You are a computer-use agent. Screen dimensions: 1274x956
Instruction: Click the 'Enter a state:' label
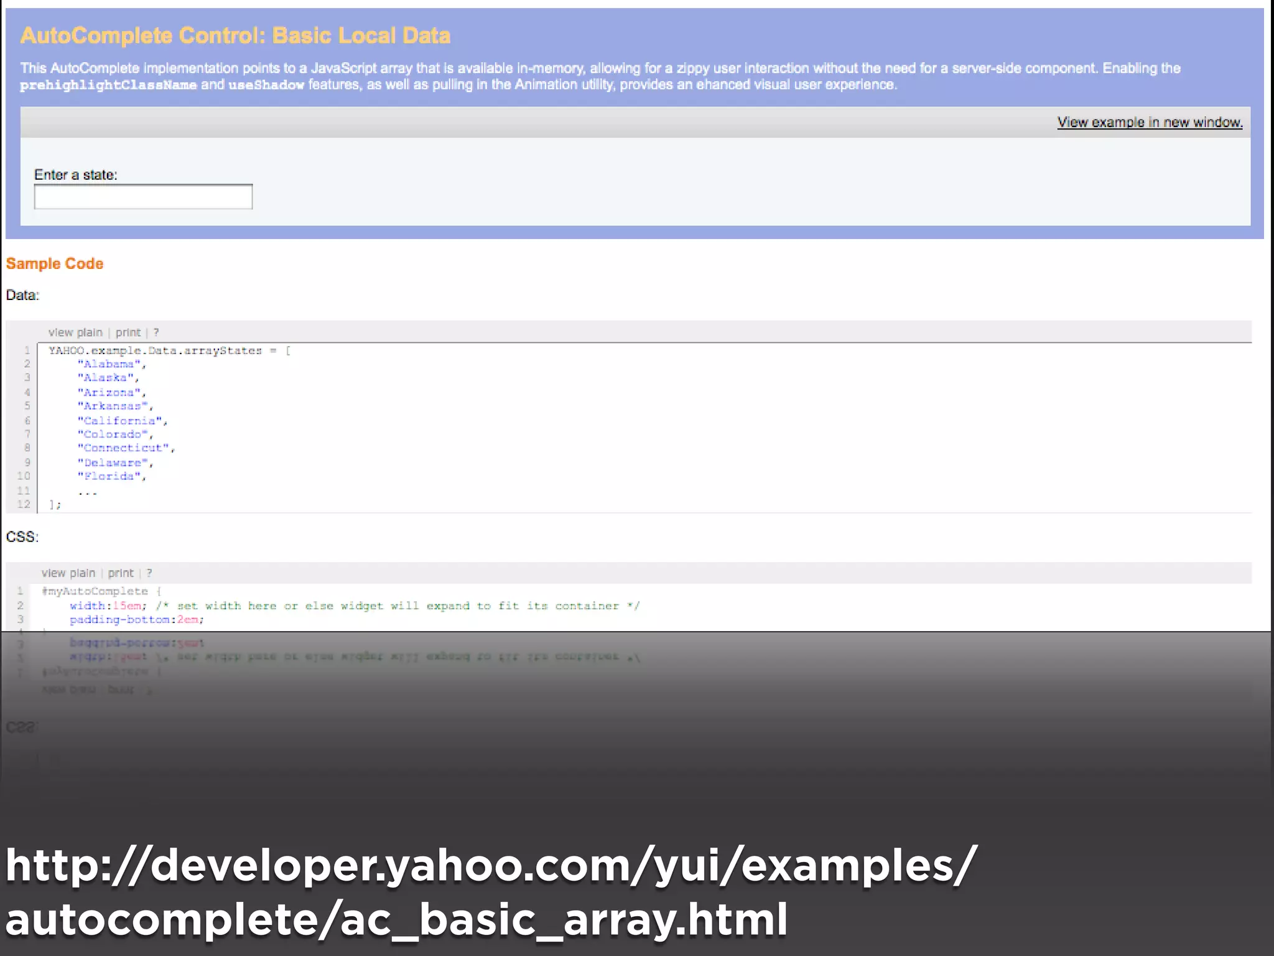pos(76,175)
